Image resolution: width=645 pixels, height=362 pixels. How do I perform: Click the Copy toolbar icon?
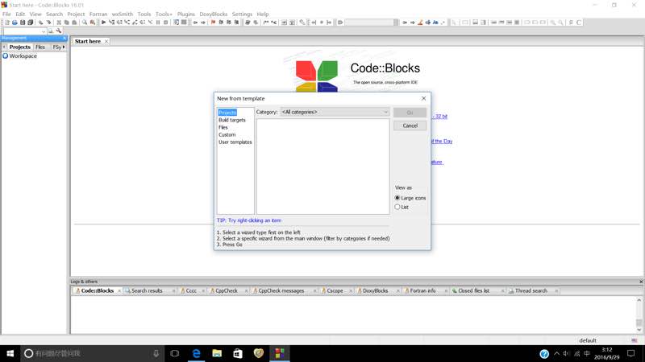click(x=67, y=23)
